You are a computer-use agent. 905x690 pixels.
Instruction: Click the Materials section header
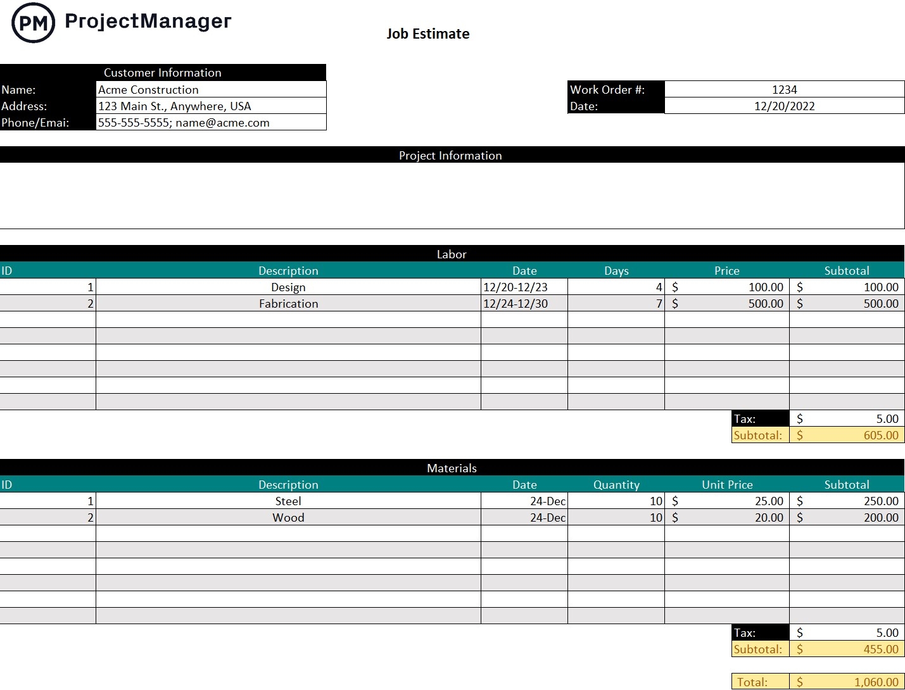coord(452,468)
